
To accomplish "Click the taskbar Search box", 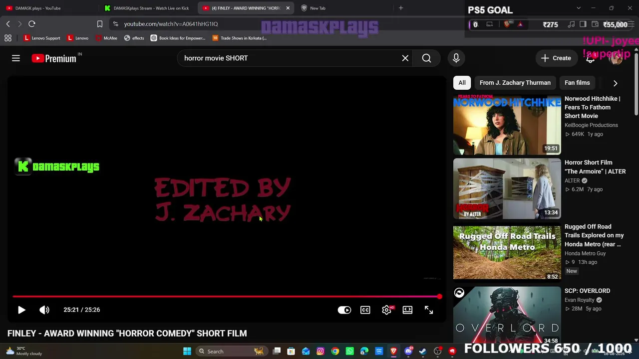I will 231,352.
